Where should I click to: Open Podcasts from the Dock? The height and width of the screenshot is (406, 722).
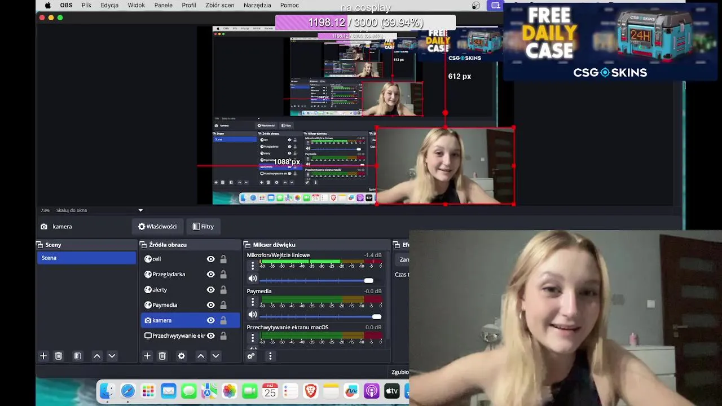pyautogui.click(x=372, y=391)
